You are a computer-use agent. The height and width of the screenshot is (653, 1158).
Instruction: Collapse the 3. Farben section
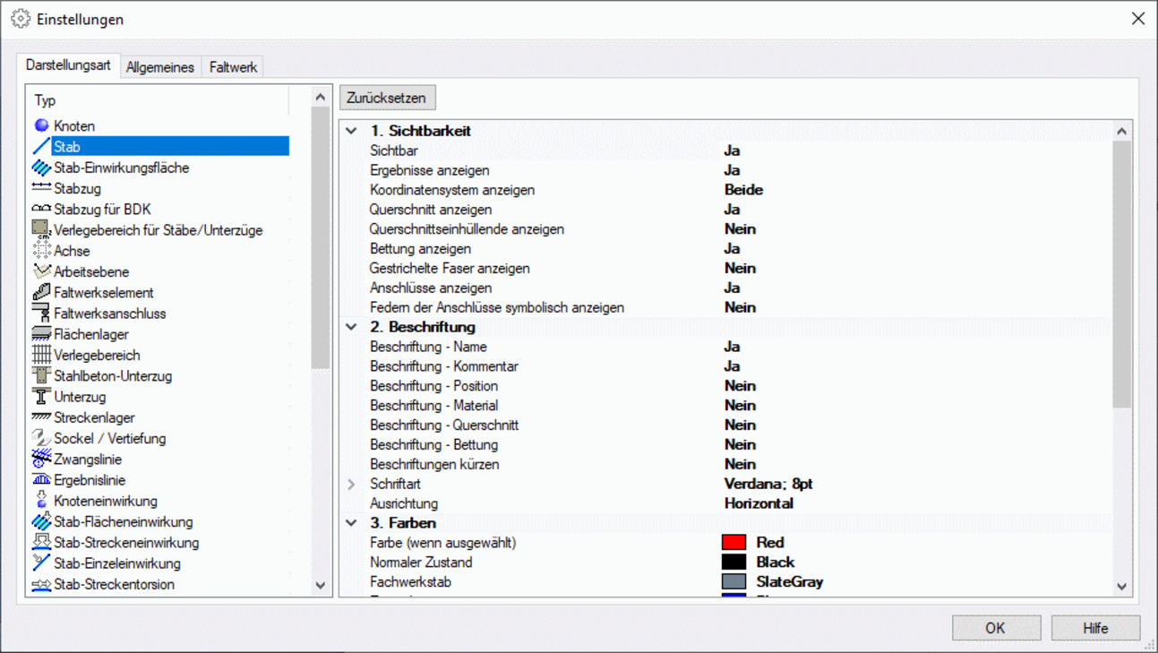click(x=352, y=523)
